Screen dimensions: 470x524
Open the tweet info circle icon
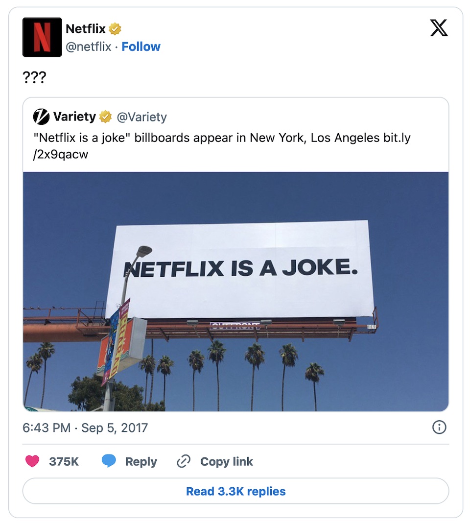coord(439,428)
